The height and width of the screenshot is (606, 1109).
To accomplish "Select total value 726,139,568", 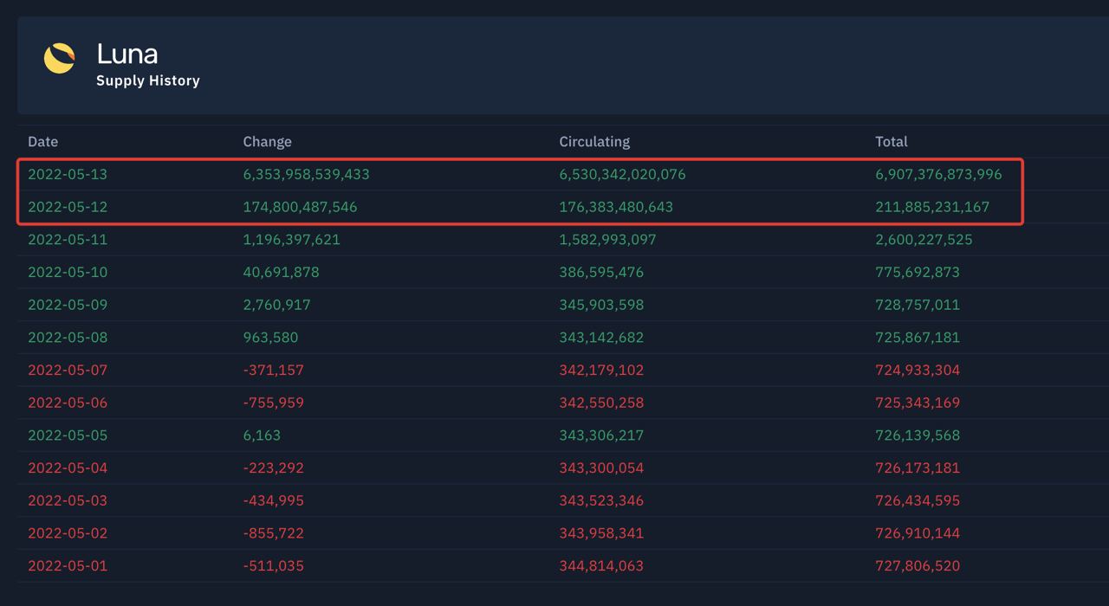I will (918, 435).
